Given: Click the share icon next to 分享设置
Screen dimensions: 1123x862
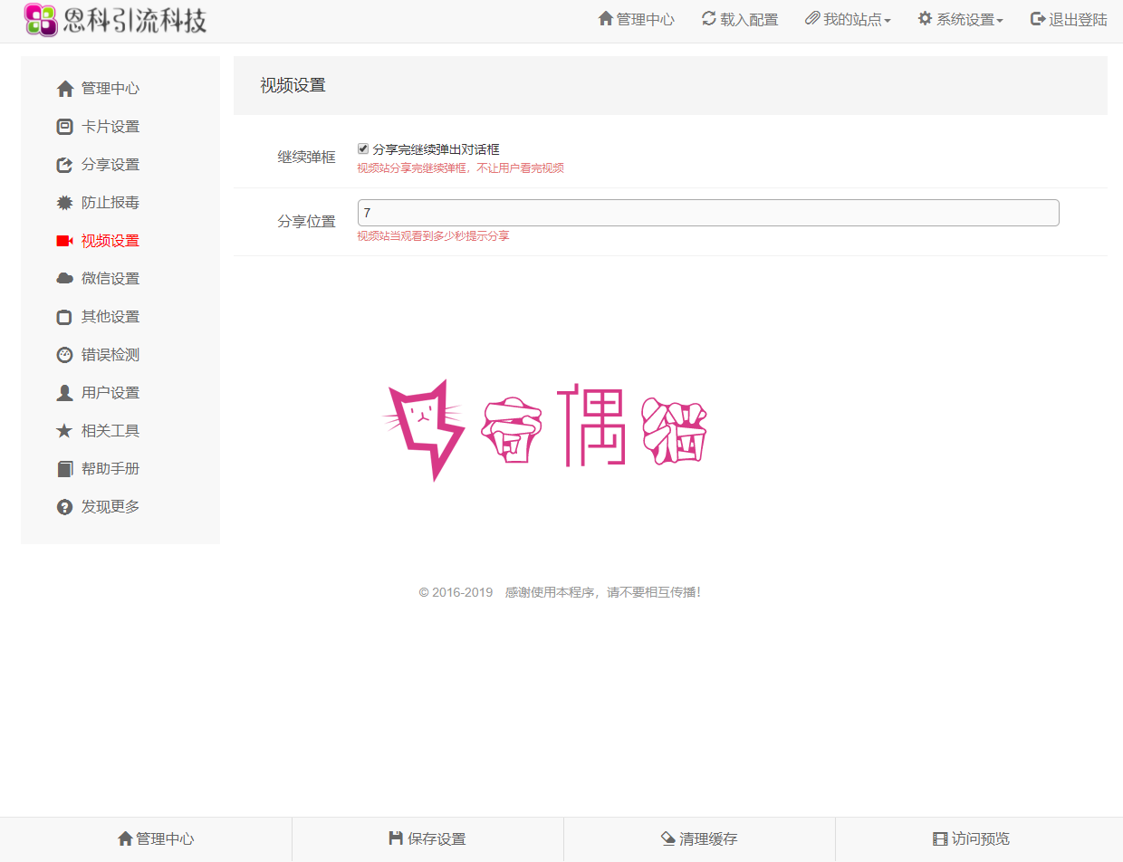Looking at the screenshot, I should pos(64,165).
